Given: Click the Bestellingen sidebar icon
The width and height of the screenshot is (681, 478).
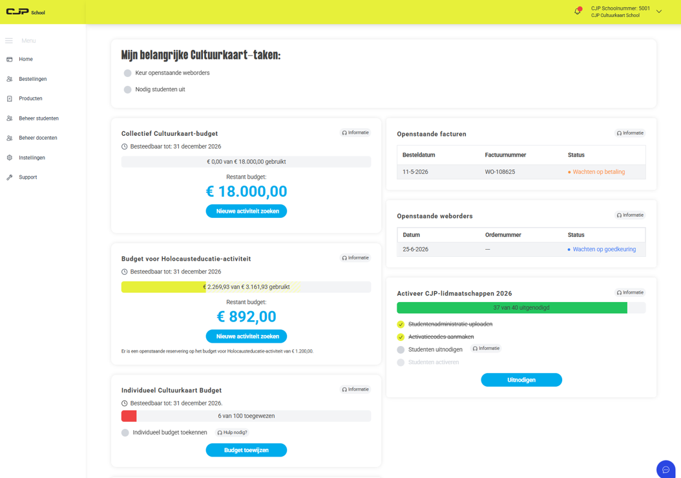Looking at the screenshot, I should pyautogui.click(x=10, y=79).
